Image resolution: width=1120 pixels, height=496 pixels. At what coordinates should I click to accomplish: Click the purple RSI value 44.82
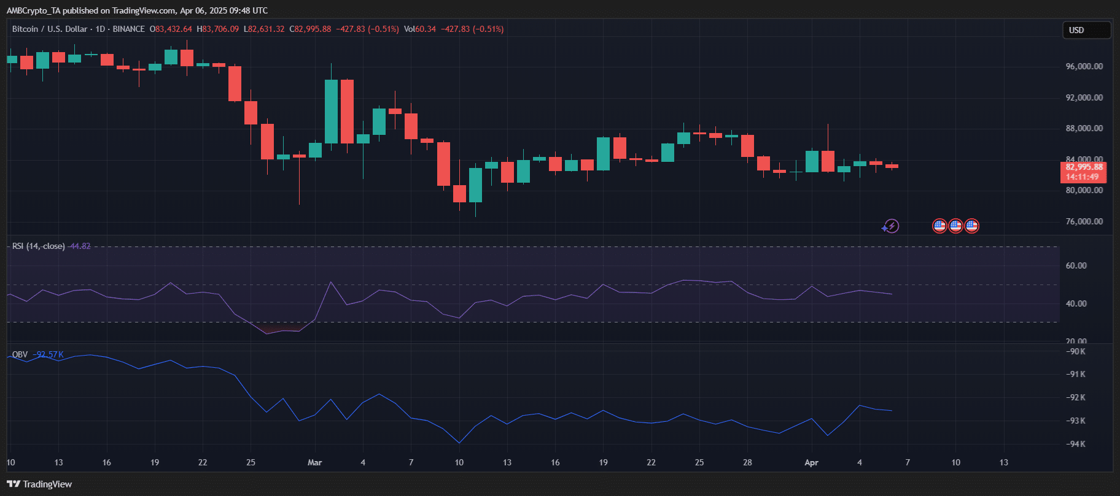[80, 246]
